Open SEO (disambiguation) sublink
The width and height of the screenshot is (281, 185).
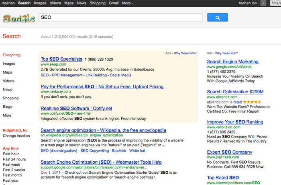tap(59, 151)
